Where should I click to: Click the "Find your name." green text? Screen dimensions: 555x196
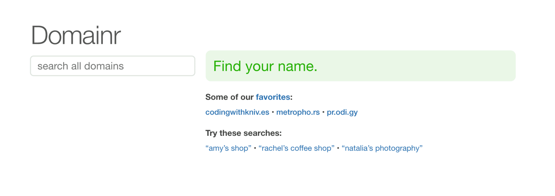[x=265, y=66]
